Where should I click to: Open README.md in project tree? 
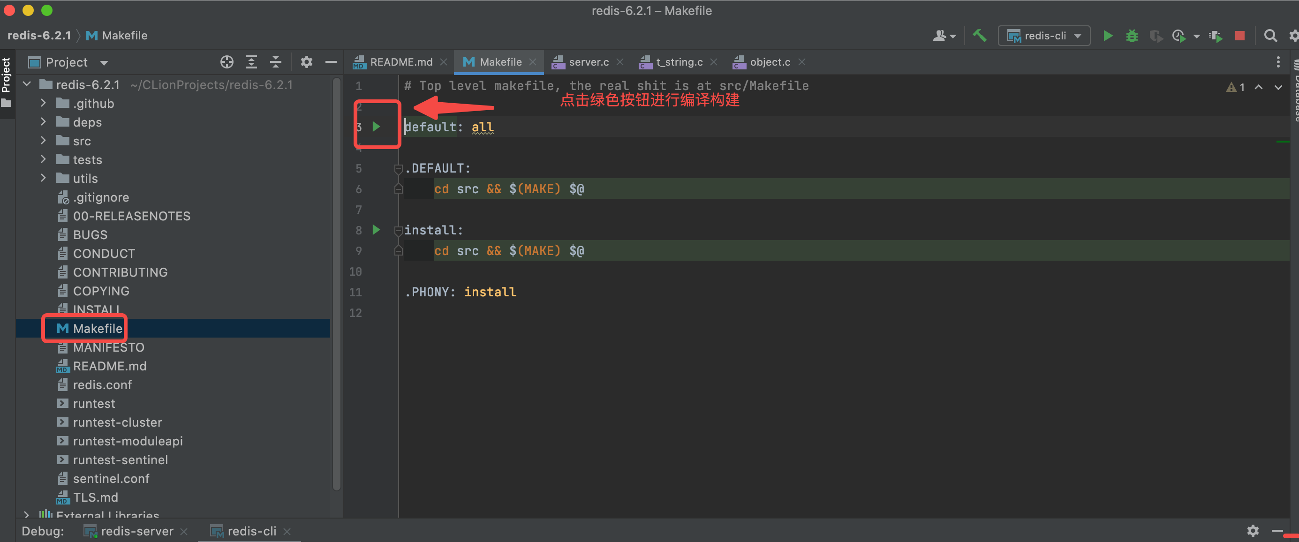109,366
